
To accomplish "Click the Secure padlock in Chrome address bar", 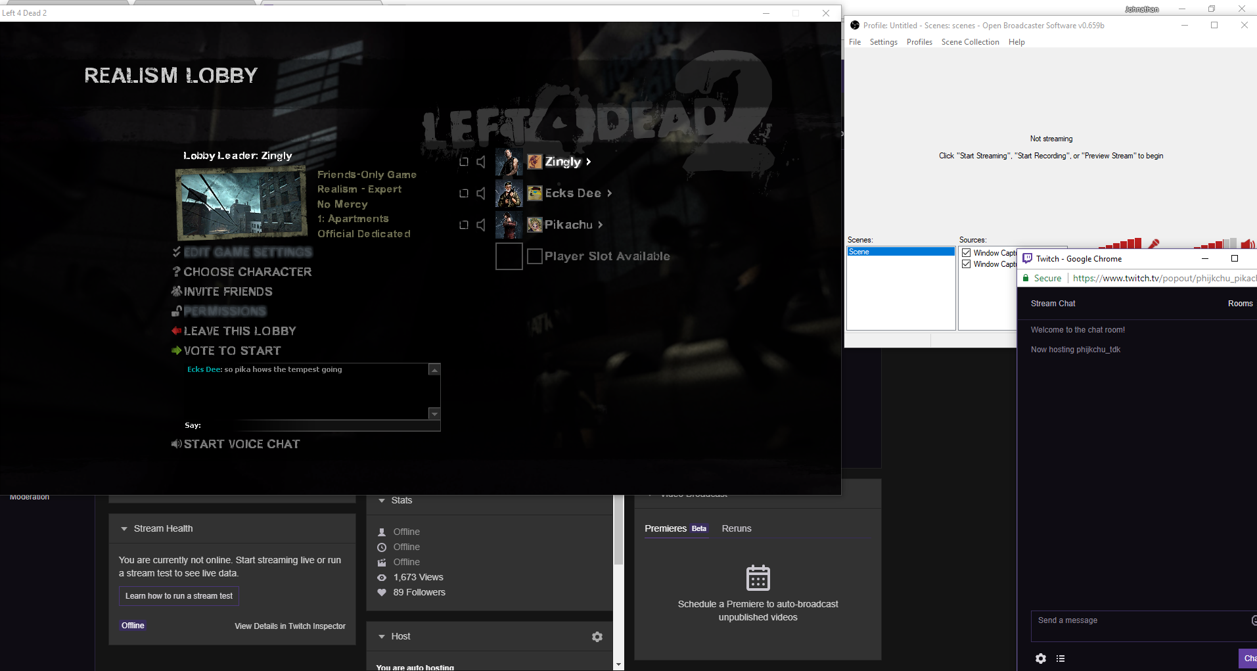I will [x=1026, y=278].
